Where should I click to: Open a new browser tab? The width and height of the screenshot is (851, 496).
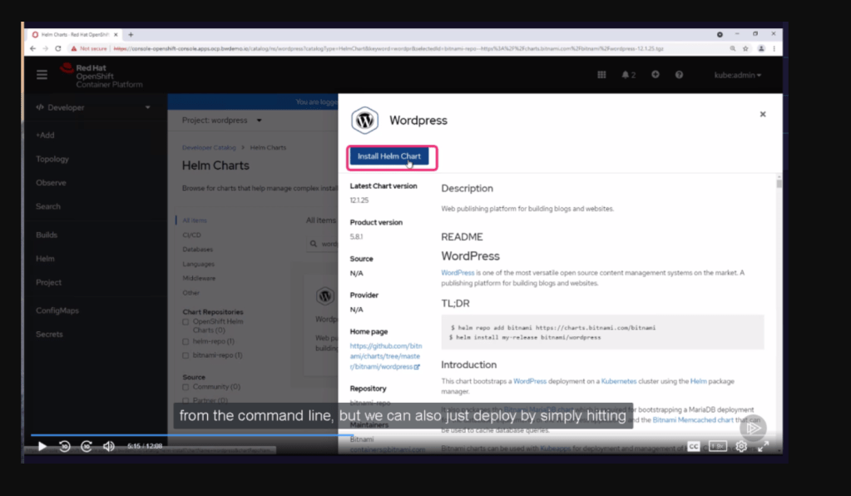pos(131,35)
